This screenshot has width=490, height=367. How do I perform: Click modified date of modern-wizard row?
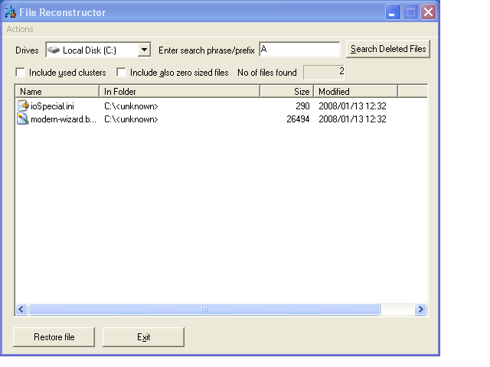pos(352,119)
